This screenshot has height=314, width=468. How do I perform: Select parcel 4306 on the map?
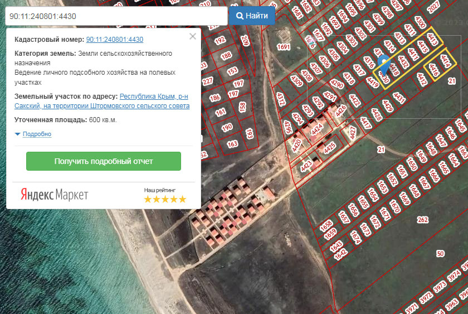coord(324,61)
